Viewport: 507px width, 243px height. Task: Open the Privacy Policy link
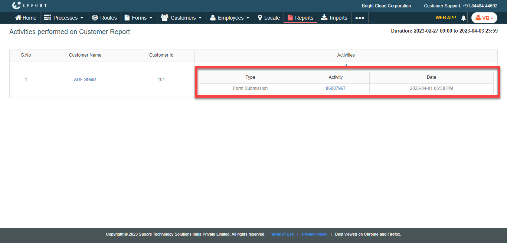[x=314, y=234]
